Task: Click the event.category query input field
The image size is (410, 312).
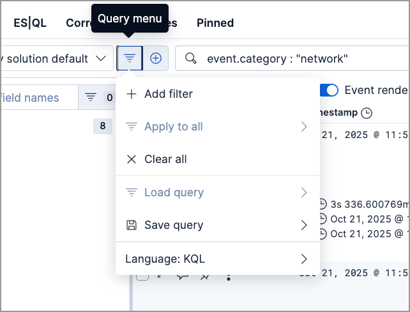Action: (300, 59)
